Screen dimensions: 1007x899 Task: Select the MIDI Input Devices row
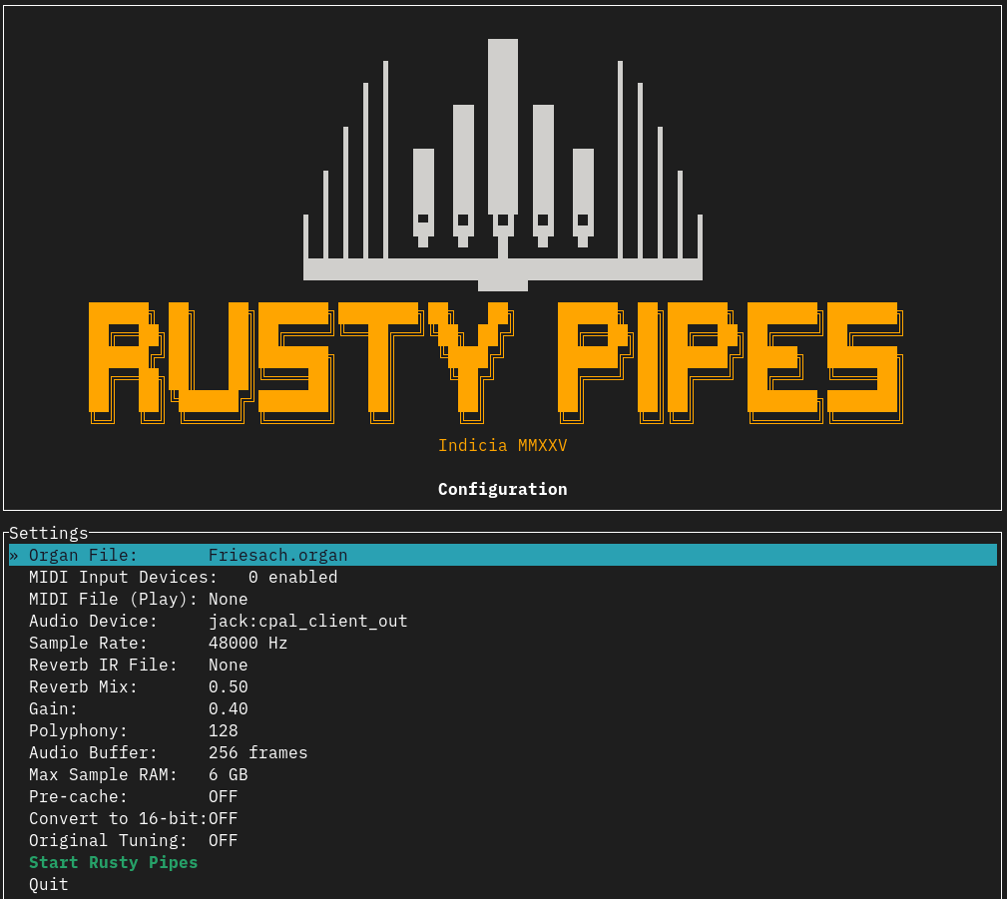pos(503,577)
